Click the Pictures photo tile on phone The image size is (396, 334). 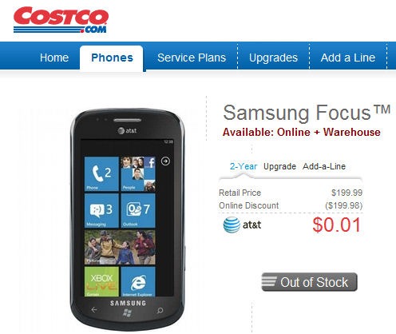[x=120, y=248]
